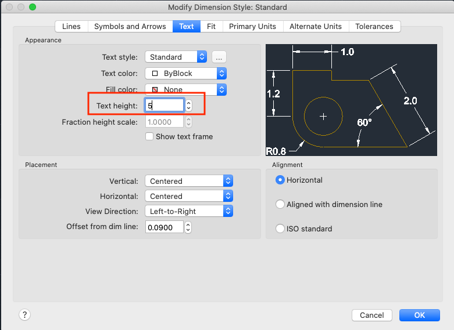Enable Show text frame checkbox
Viewport: 454px width, 330px height.
[x=149, y=136]
